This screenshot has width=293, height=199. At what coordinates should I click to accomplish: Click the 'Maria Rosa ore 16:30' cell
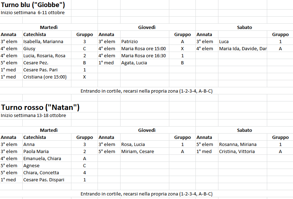145,56
